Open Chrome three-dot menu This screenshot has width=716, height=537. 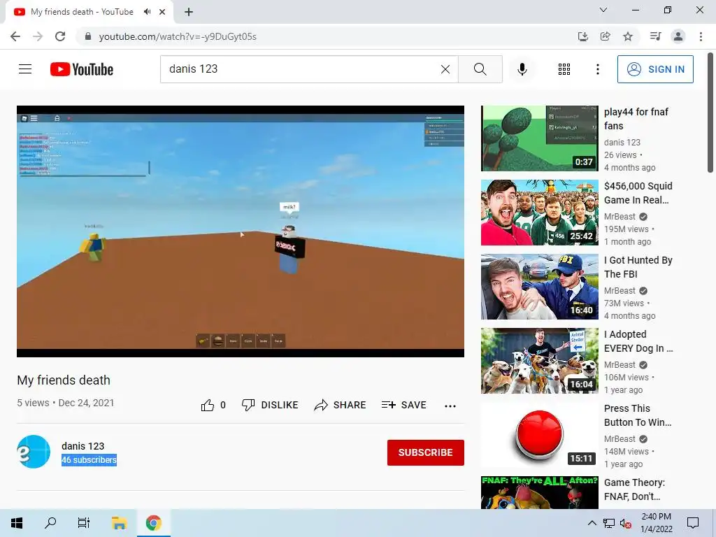(701, 36)
